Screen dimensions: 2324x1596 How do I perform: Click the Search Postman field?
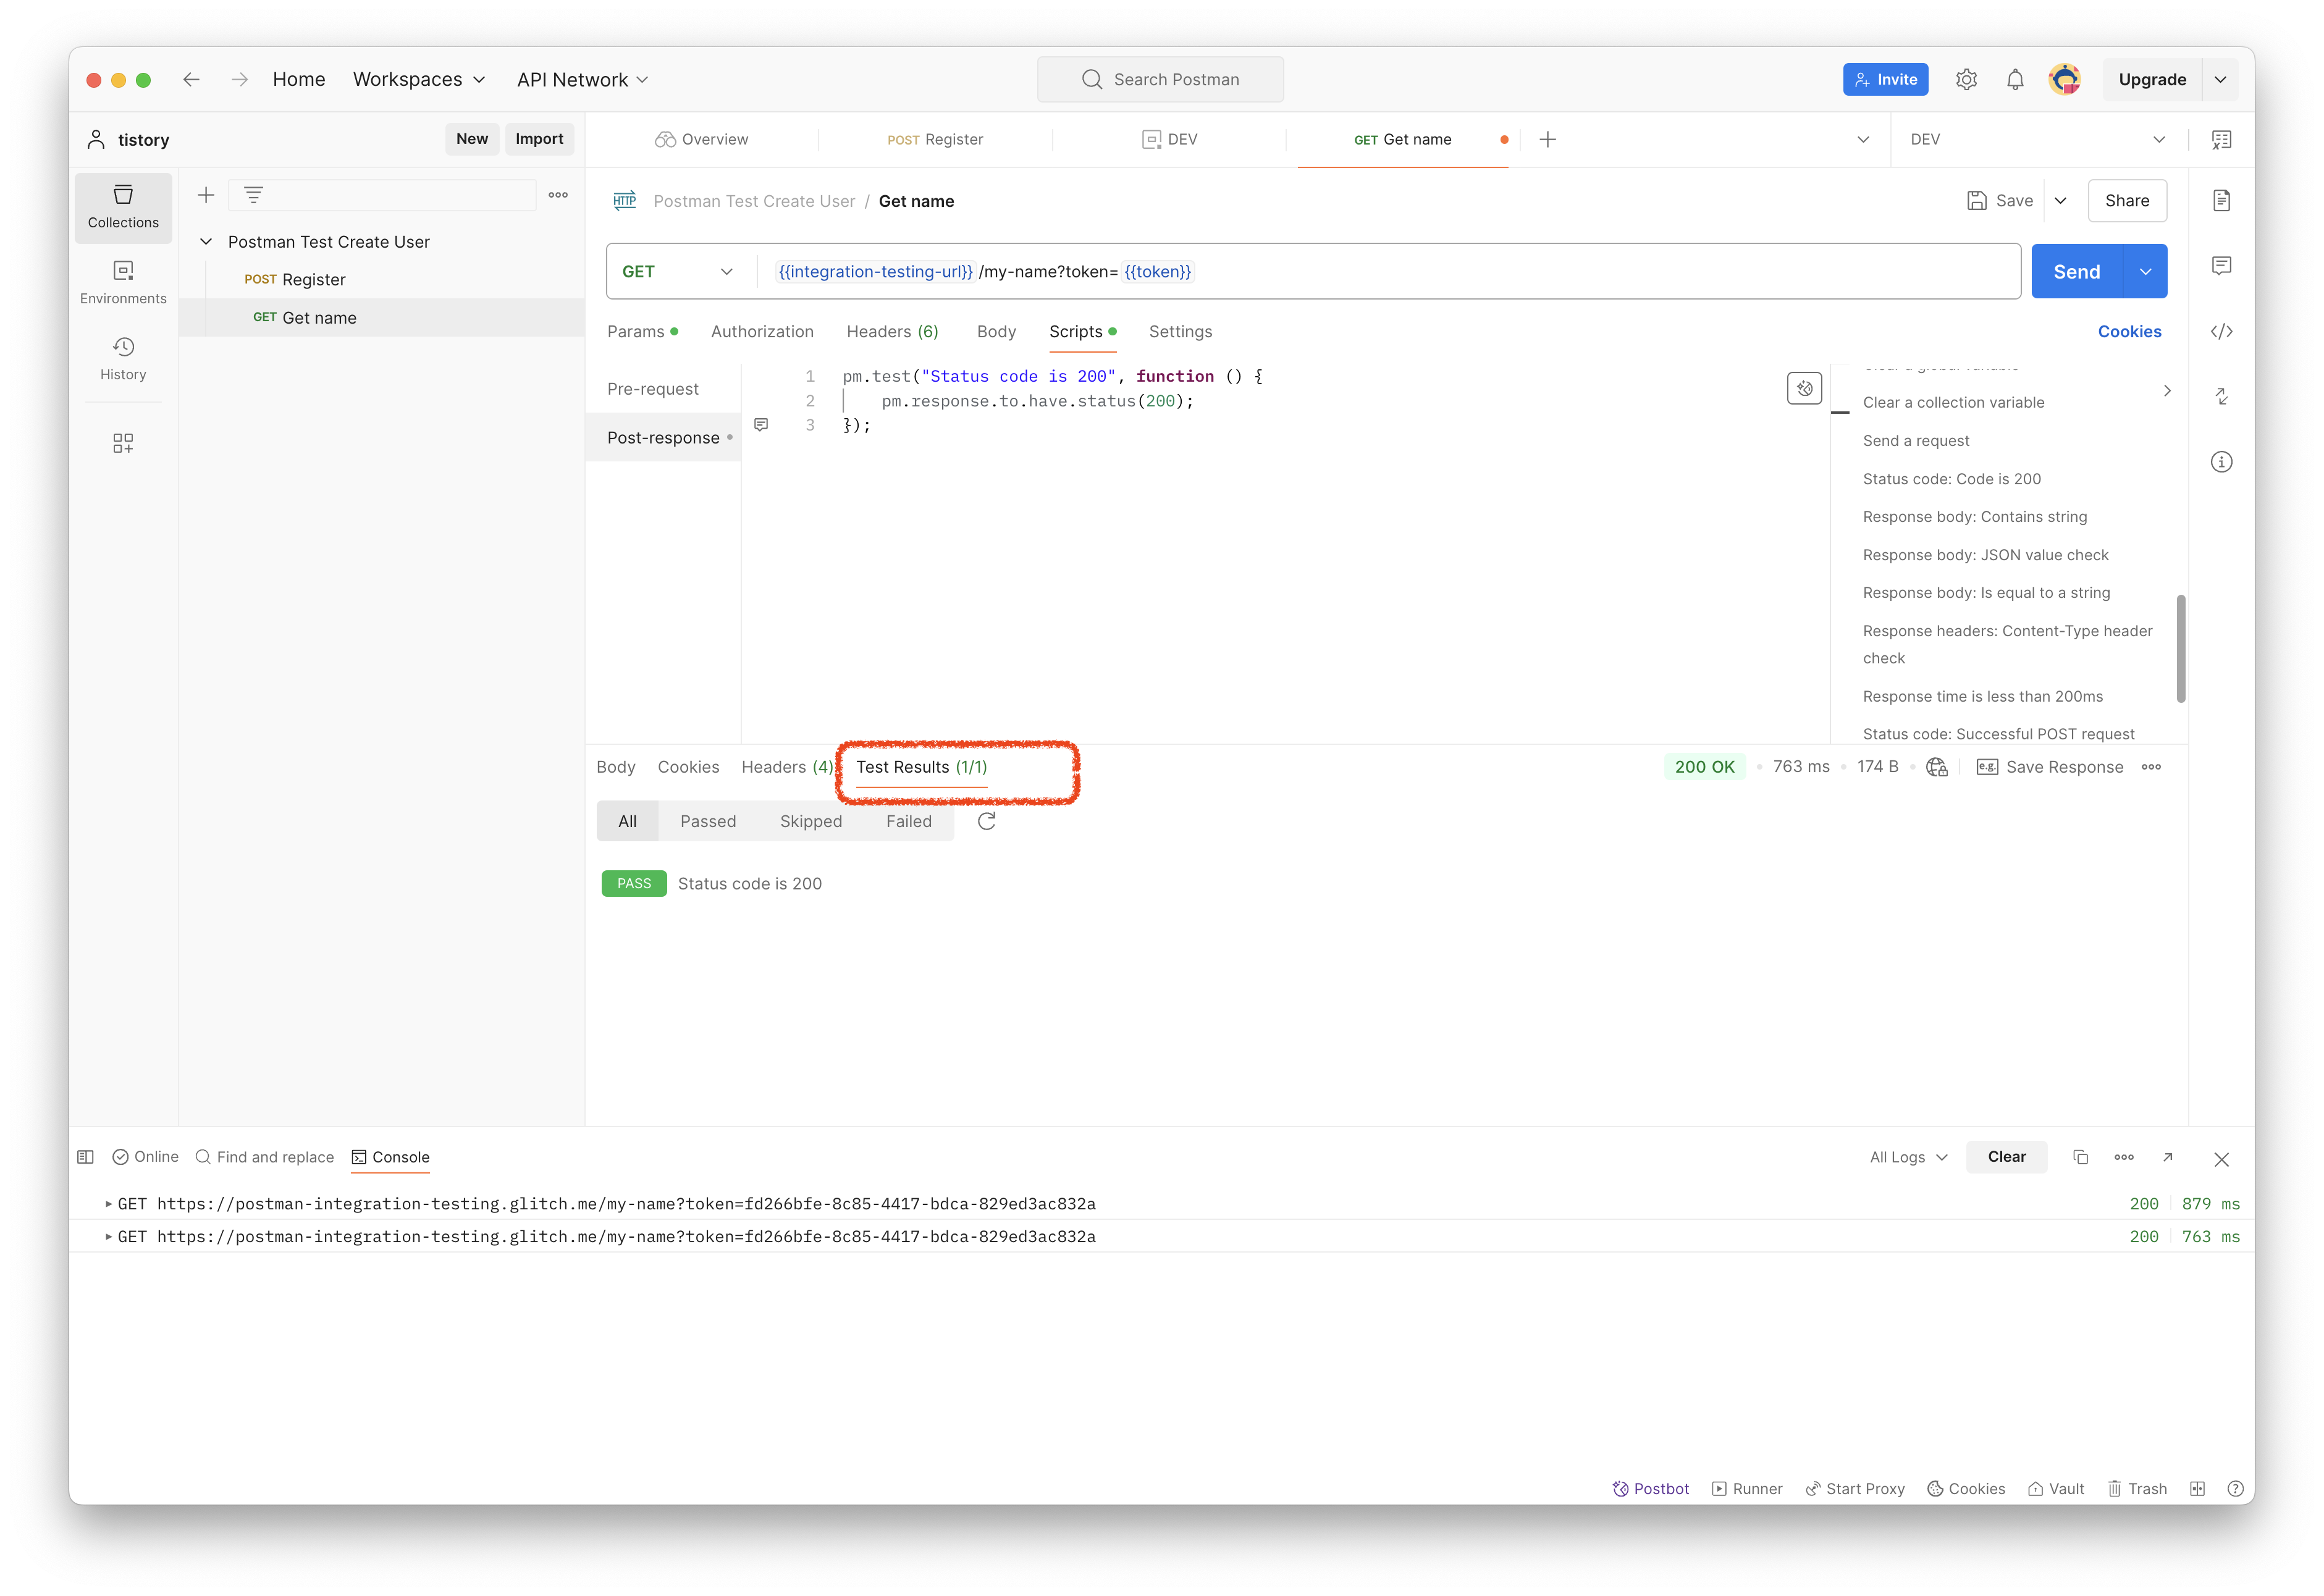(1160, 80)
